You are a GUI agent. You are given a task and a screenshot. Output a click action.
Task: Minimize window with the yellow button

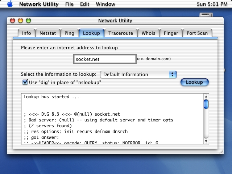point(20,20)
